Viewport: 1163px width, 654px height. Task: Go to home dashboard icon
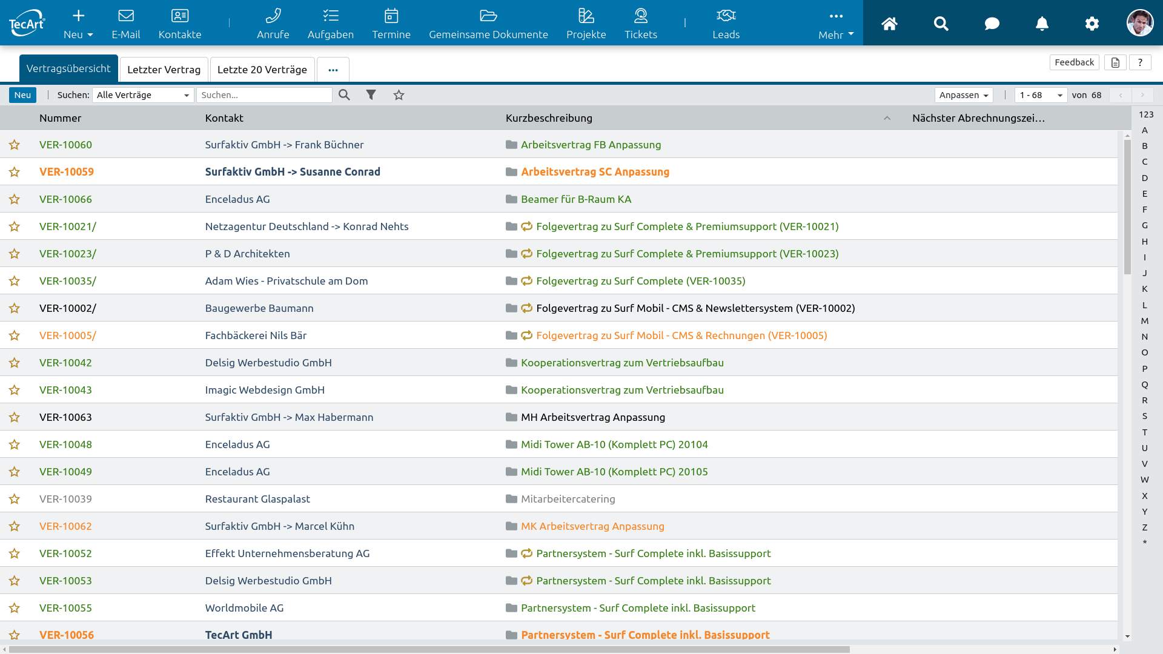point(889,24)
